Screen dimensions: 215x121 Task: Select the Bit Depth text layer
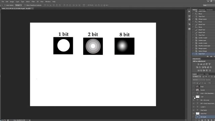(x=204, y=117)
